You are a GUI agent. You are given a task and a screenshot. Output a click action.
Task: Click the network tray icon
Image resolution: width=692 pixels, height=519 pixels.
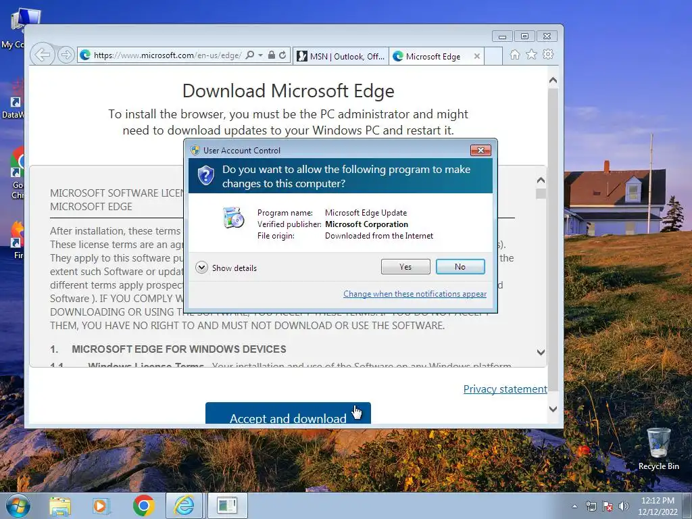pos(591,507)
